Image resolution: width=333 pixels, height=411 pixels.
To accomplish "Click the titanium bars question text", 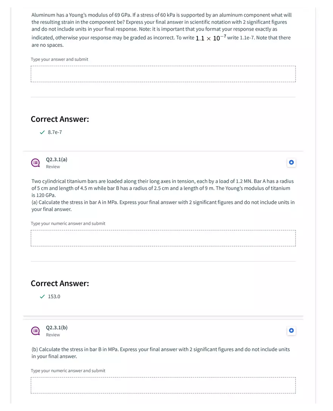I will (163, 195).
